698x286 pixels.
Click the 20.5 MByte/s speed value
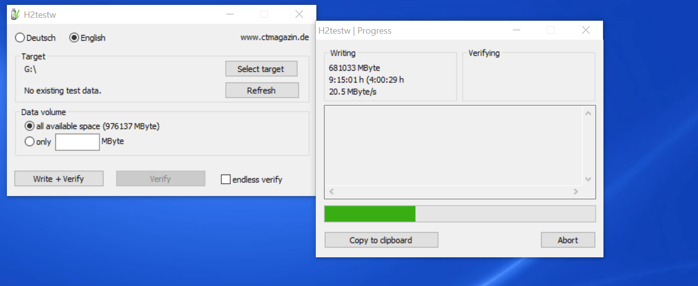click(x=352, y=92)
